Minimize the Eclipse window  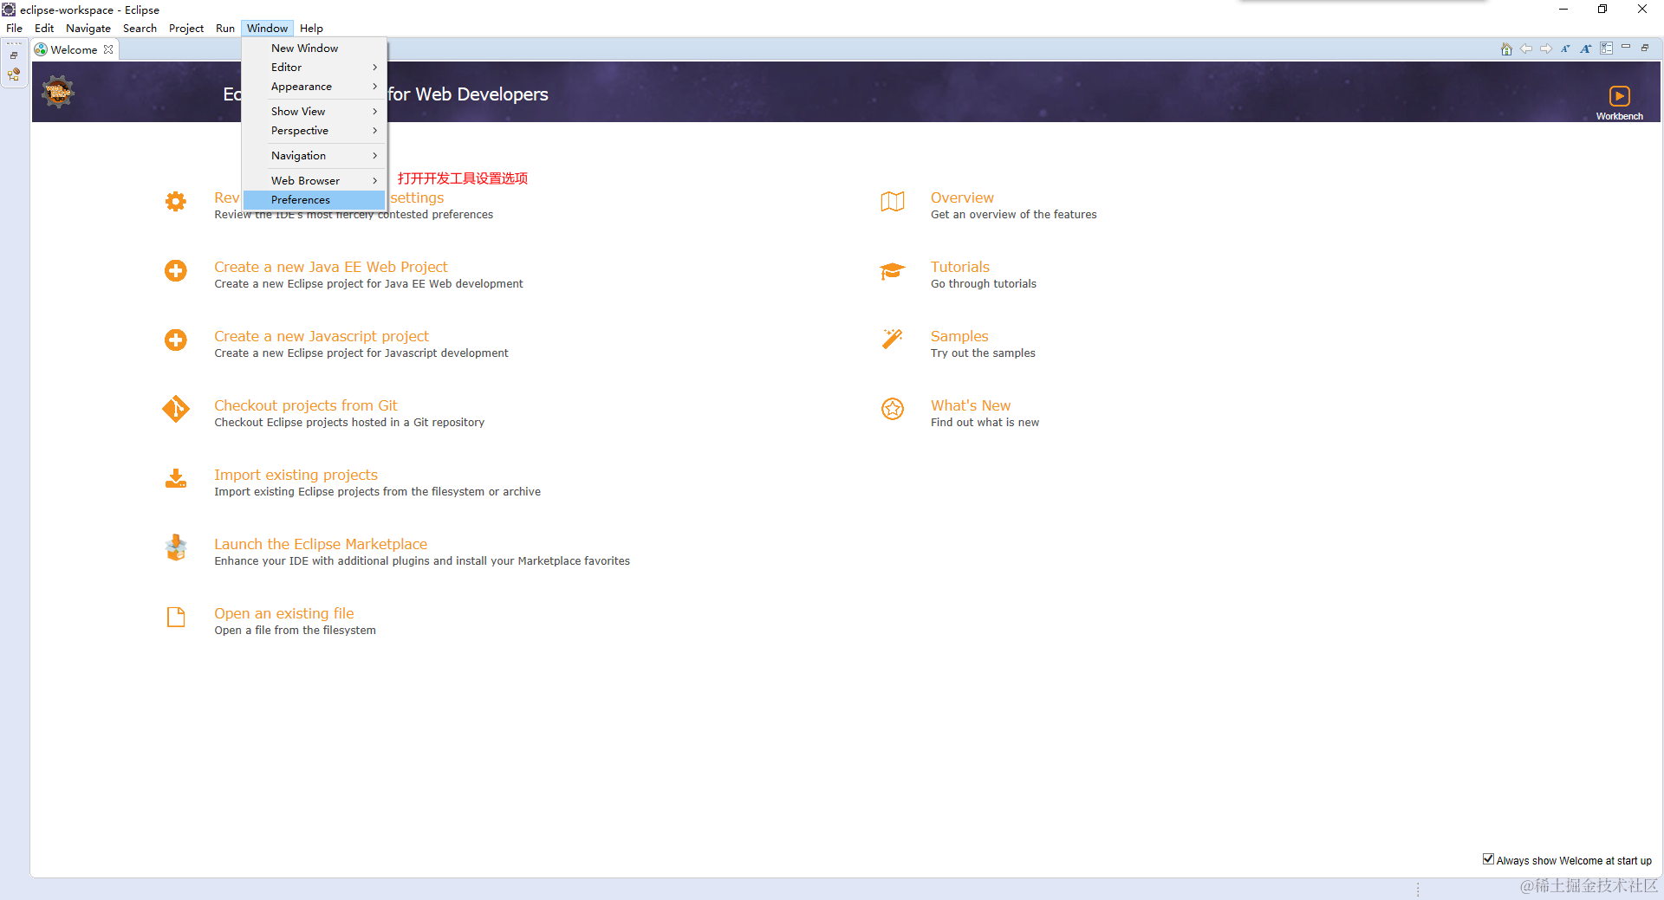[1563, 10]
